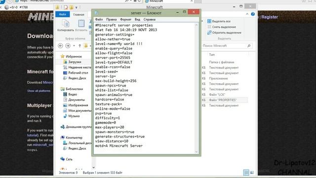Screen dimensions: 316x178
Task: Select the Папка с файлами row
Action: tap(222, 62)
